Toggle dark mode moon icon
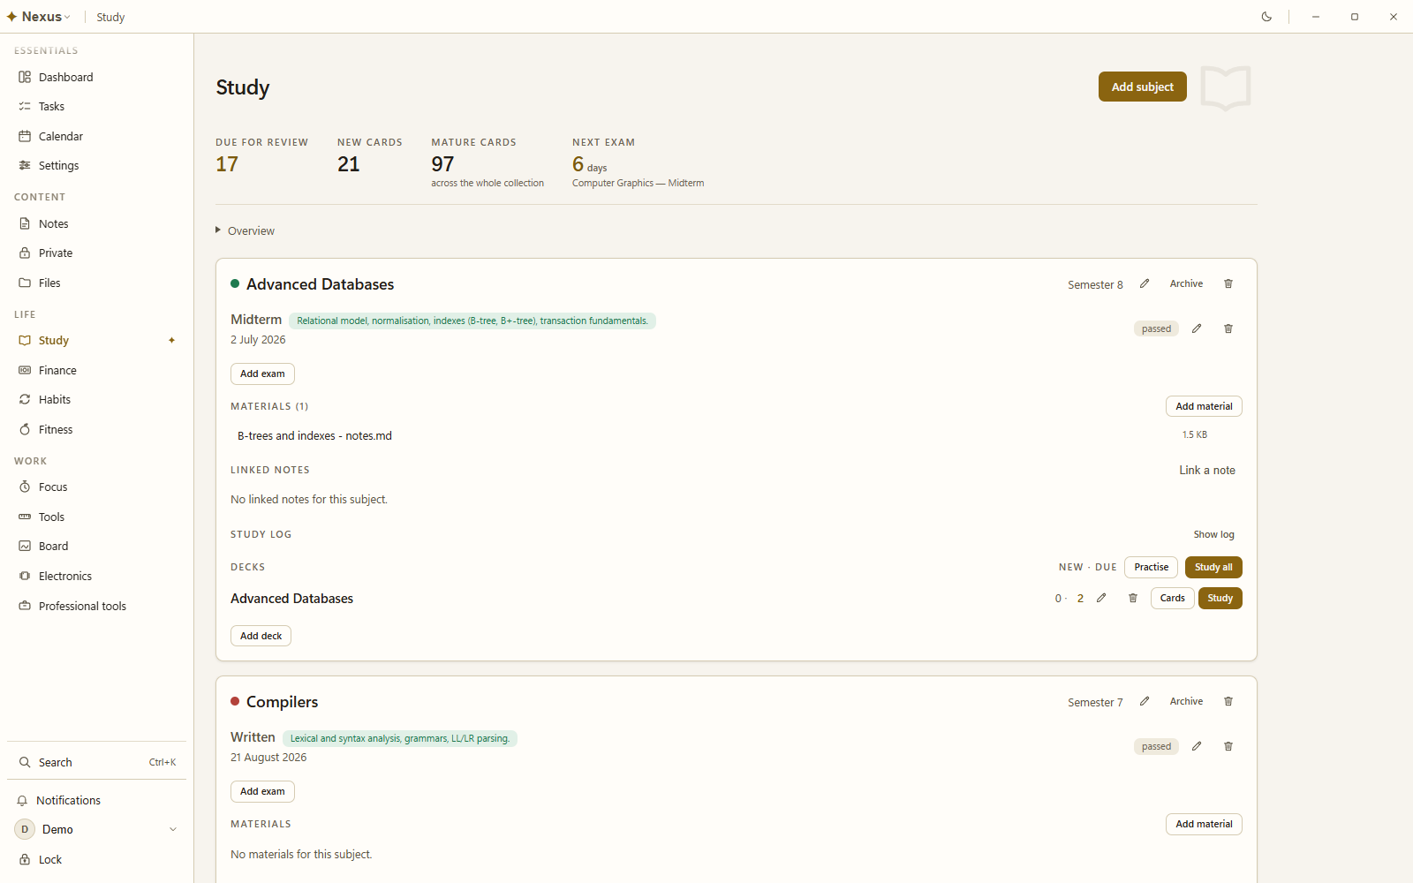Image resolution: width=1413 pixels, height=883 pixels. [x=1266, y=17]
